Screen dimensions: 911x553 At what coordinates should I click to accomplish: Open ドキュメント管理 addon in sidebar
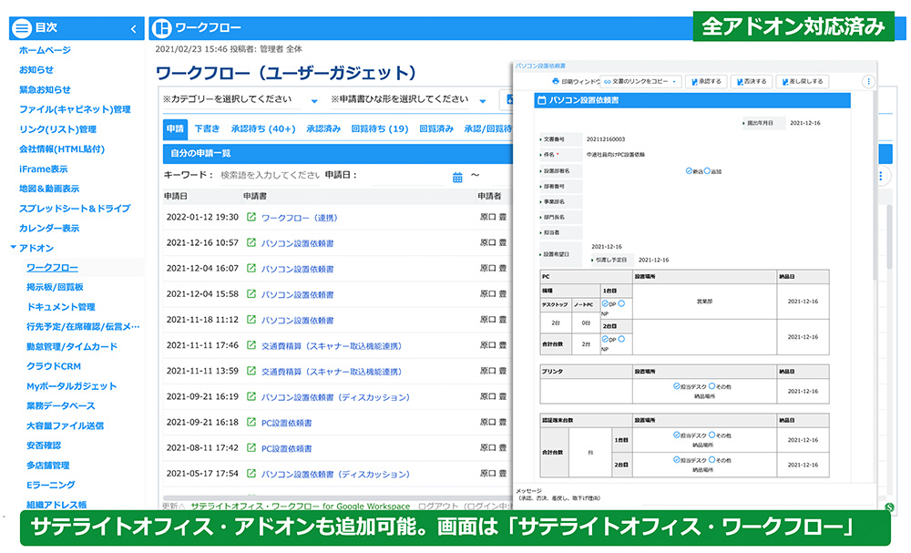[60, 307]
